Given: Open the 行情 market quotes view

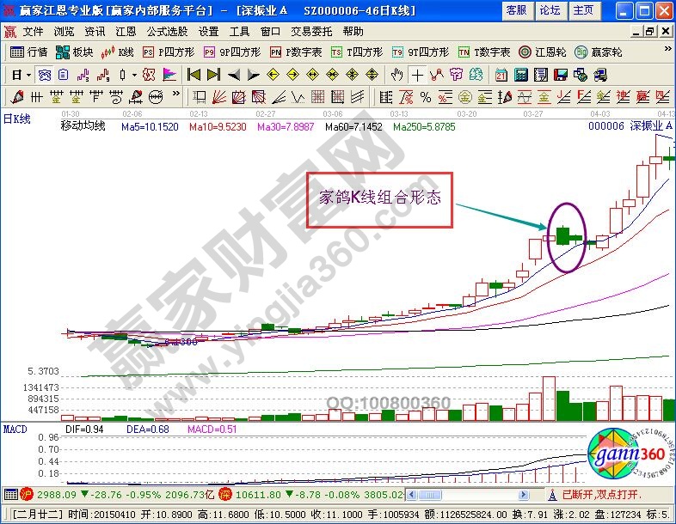Looking at the screenshot, I should (x=29, y=52).
